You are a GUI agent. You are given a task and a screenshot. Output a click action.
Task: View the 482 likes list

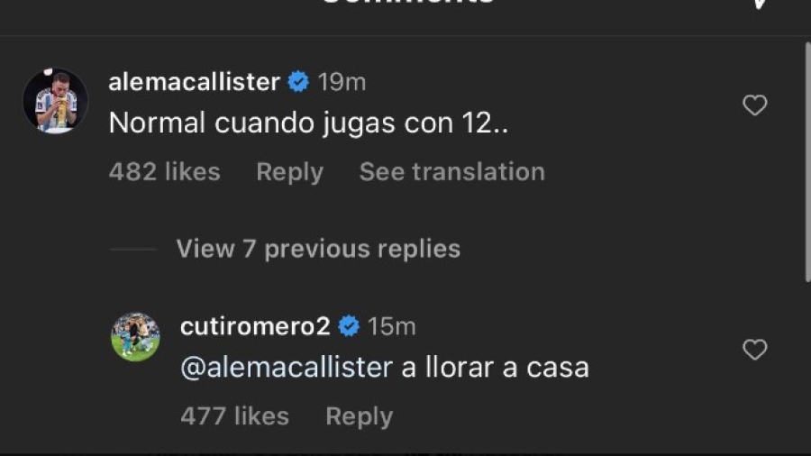[x=164, y=172]
